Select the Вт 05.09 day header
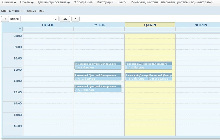 point(99,25)
